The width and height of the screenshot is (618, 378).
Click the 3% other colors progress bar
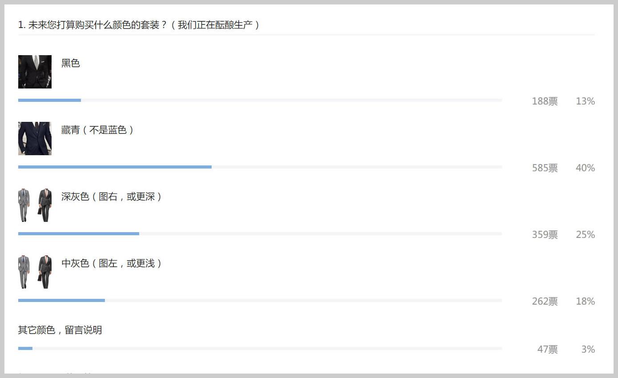pyautogui.click(x=260, y=349)
